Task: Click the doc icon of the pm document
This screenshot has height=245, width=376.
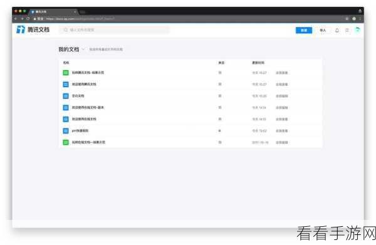Action: pos(66,131)
